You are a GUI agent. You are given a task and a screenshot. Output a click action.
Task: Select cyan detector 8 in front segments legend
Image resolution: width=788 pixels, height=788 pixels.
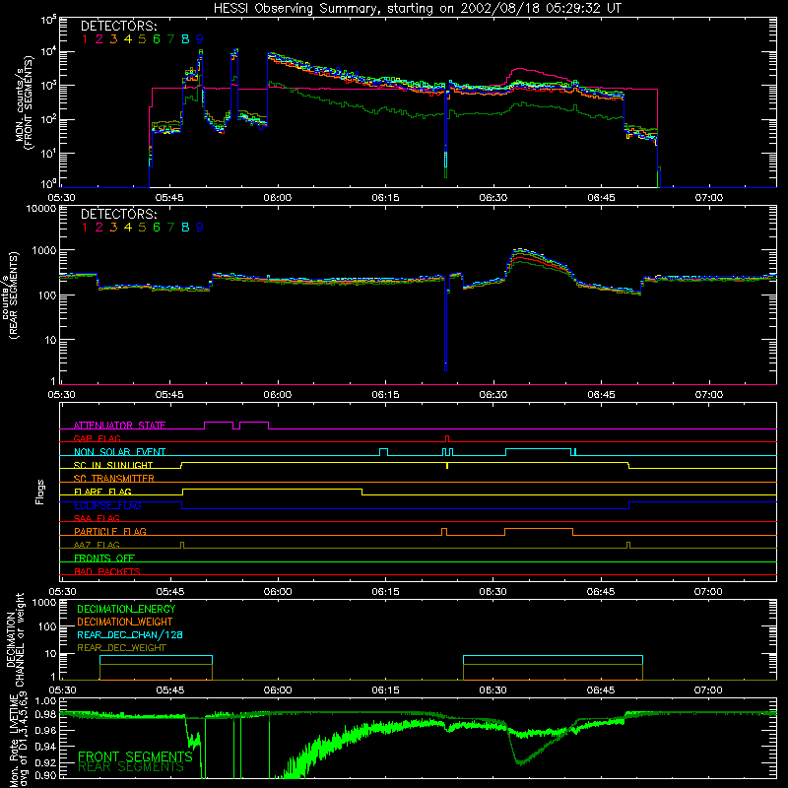pos(185,39)
